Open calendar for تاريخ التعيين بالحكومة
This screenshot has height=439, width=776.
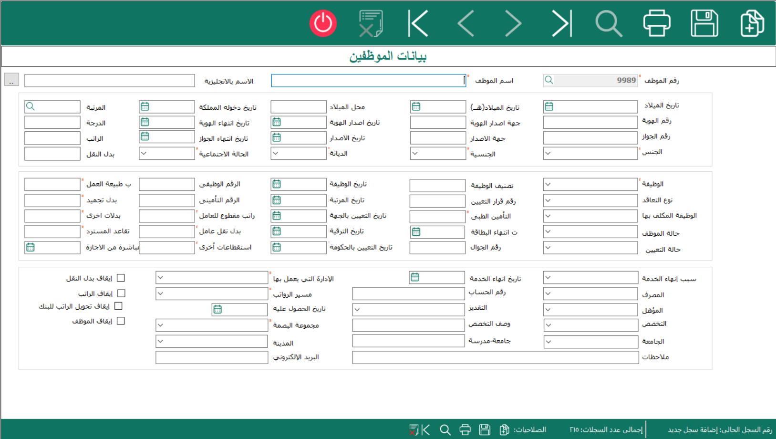point(277,247)
